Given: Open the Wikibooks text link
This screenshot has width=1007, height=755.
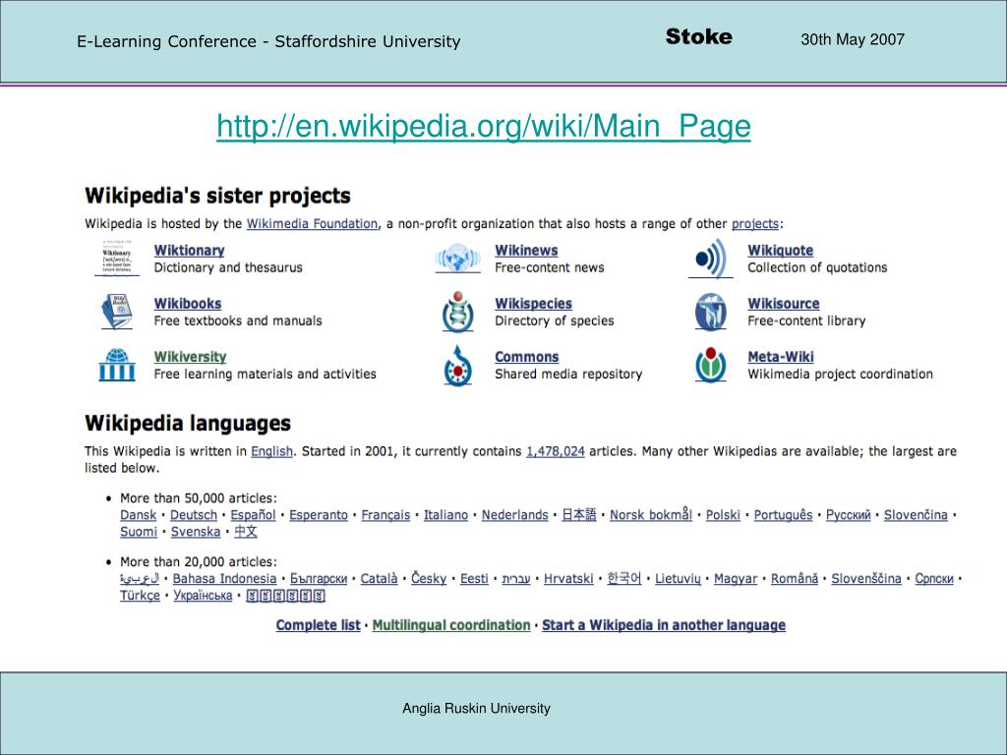Looking at the screenshot, I should point(188,304).
